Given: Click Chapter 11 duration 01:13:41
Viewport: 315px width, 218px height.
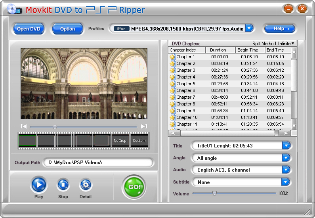Looking at the screenshot, I should click(220, 124).
